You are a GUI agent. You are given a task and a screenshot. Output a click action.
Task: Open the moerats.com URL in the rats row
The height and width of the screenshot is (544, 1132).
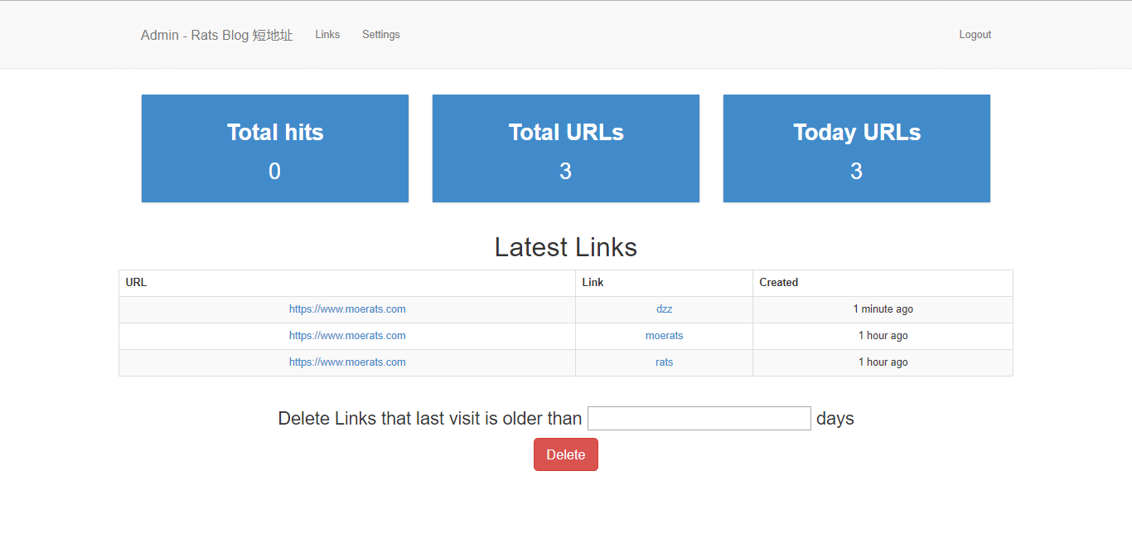coord(347,362)
